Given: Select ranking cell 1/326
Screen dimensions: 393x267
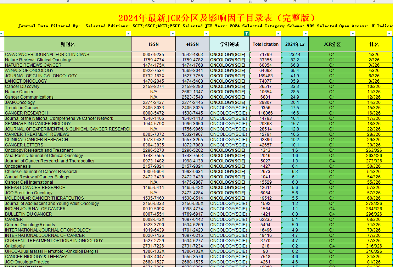Looking at the screenshot, I should pos(374,54).
